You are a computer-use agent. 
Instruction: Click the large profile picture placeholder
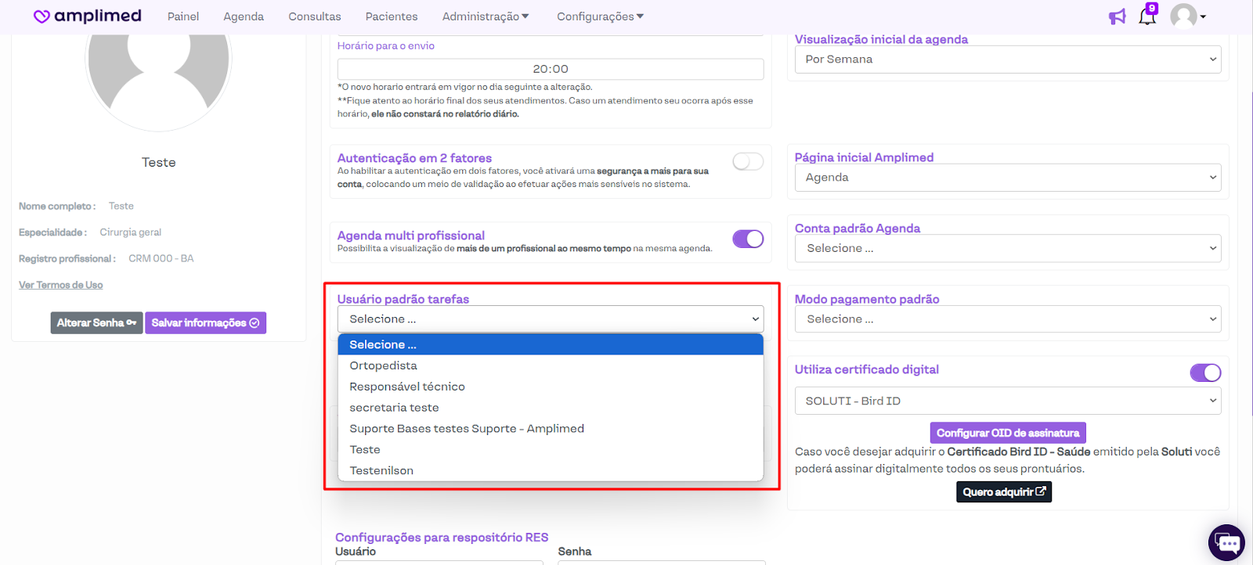coord(158,67)
